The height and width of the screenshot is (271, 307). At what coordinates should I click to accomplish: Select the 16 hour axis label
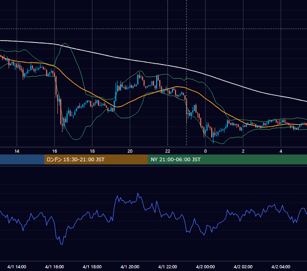(55, 151)
